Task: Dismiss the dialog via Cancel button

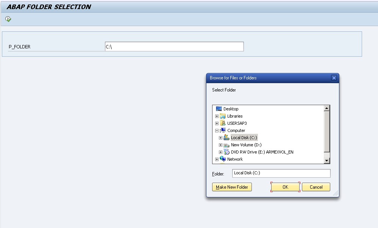Action: point(316,187)
